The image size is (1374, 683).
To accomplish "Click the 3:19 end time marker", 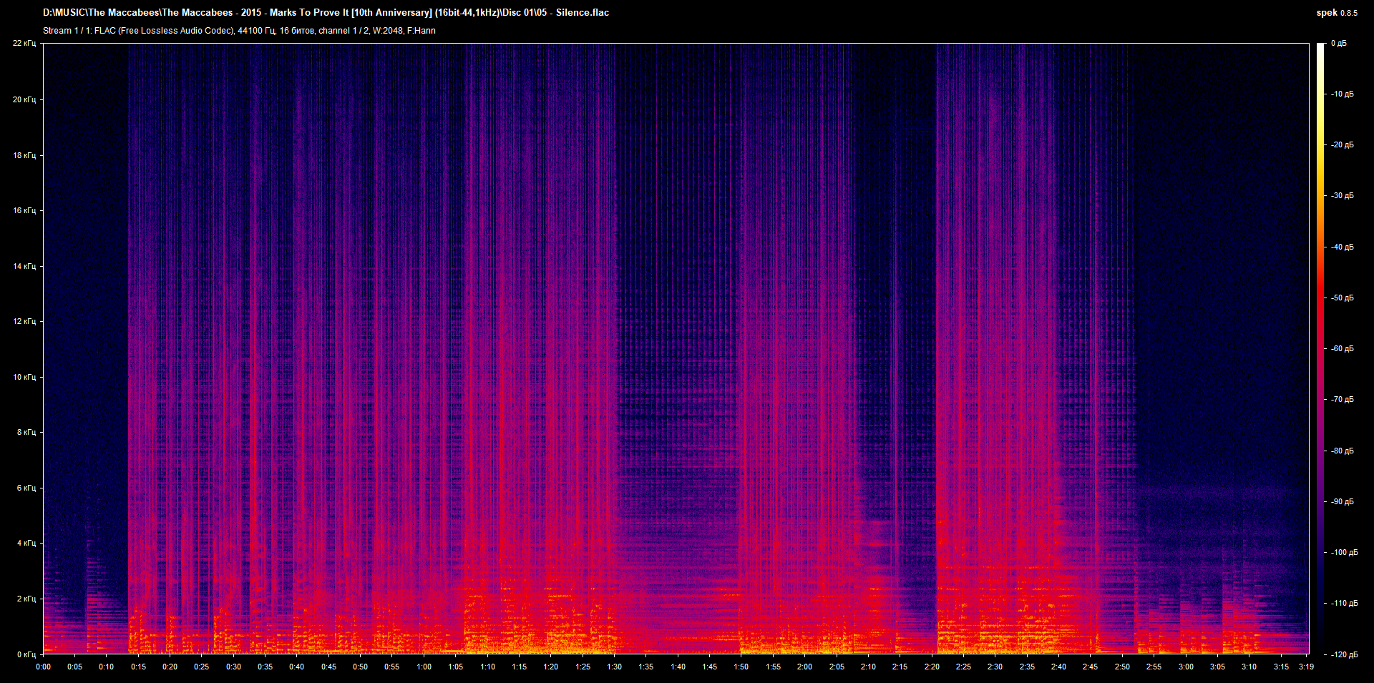I will tap(1306, 667).
